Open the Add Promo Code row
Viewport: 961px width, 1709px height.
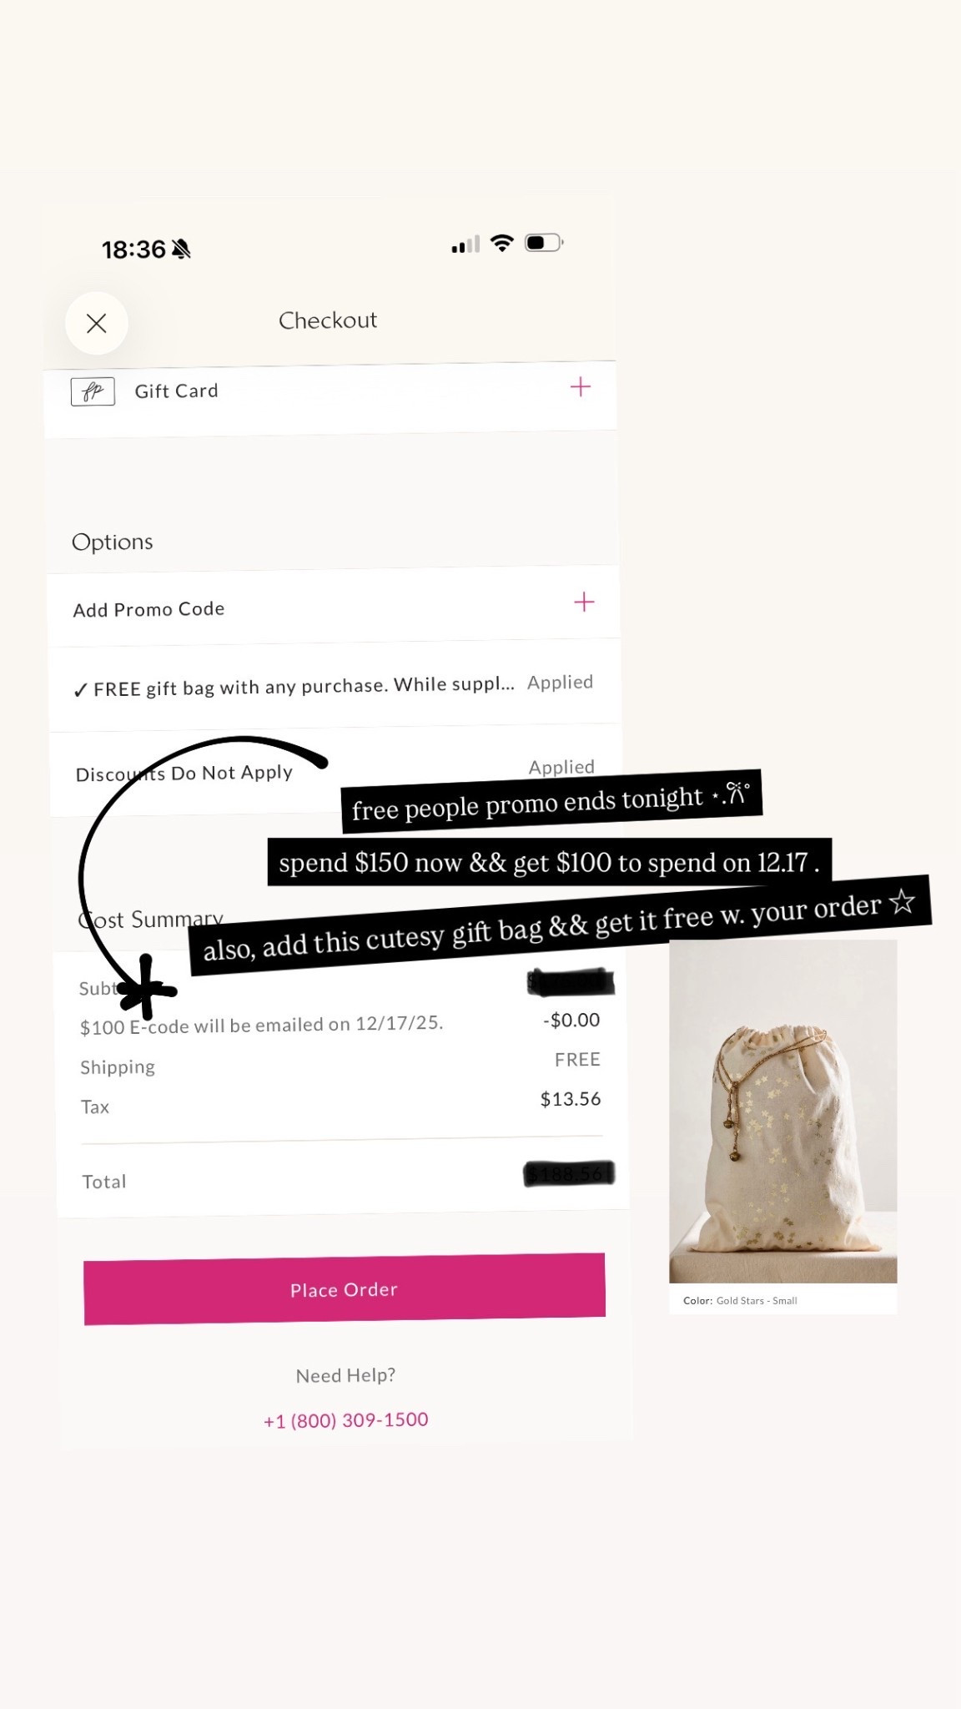tap(334, 607)
